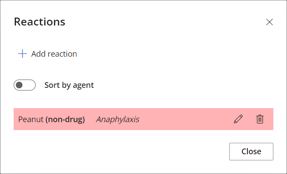Click the 'Sort by agent' label
Screen dimensions: 287x174
pyautogui.click(x=69, y=85)
